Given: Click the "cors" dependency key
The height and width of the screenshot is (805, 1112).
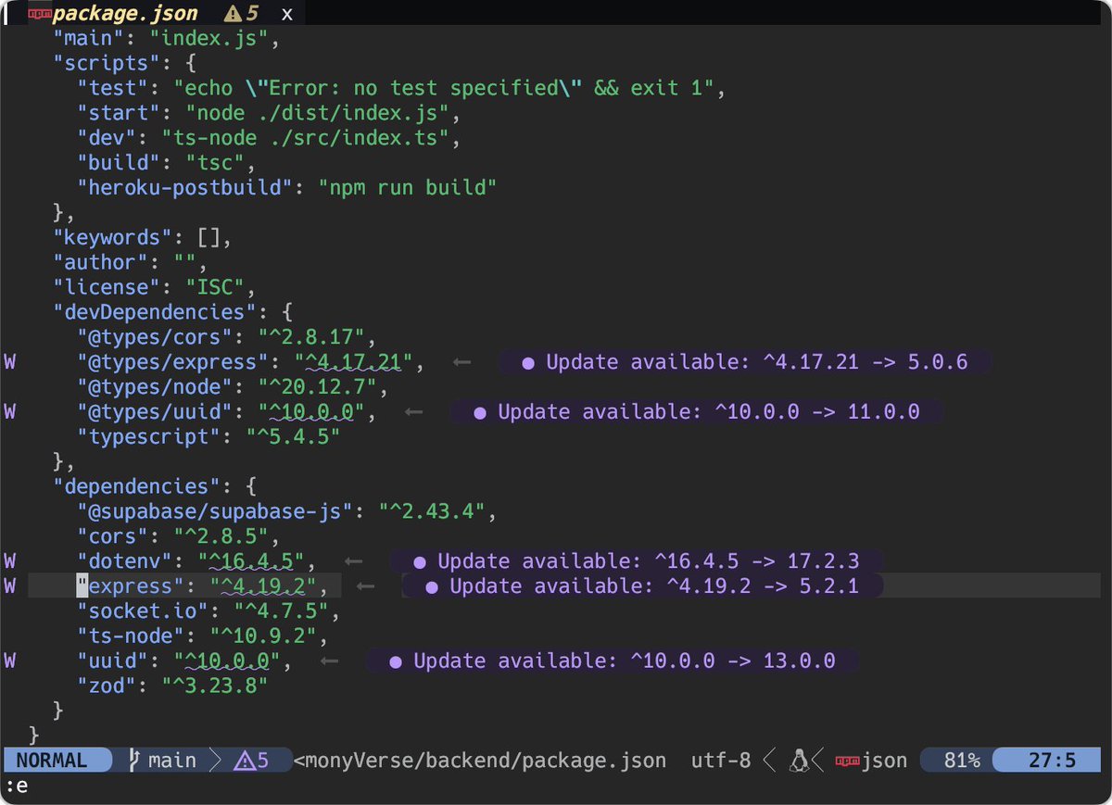Looking at the screenshot, I should [113, 536].
